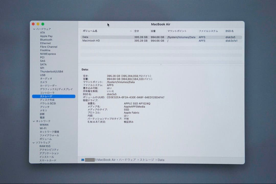Select インストール in the sidebar
Viewport: 276px width, 184px height.
tap(47, 157)
